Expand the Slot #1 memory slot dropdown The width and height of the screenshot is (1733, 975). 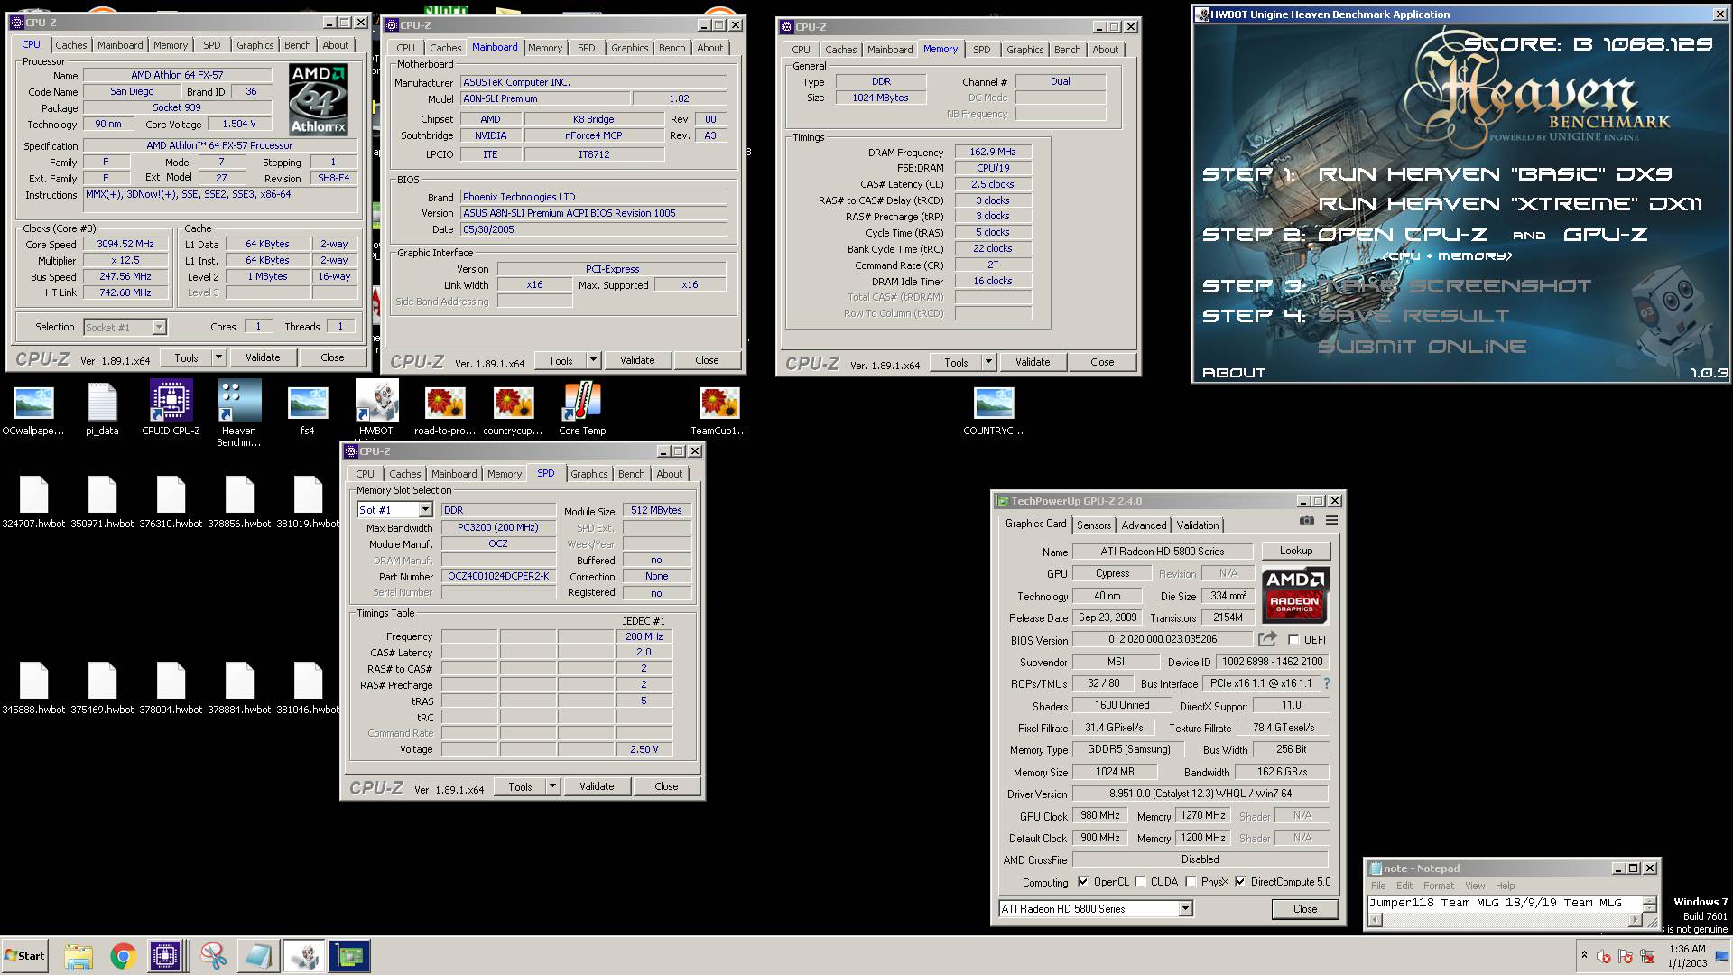point(425,510)
